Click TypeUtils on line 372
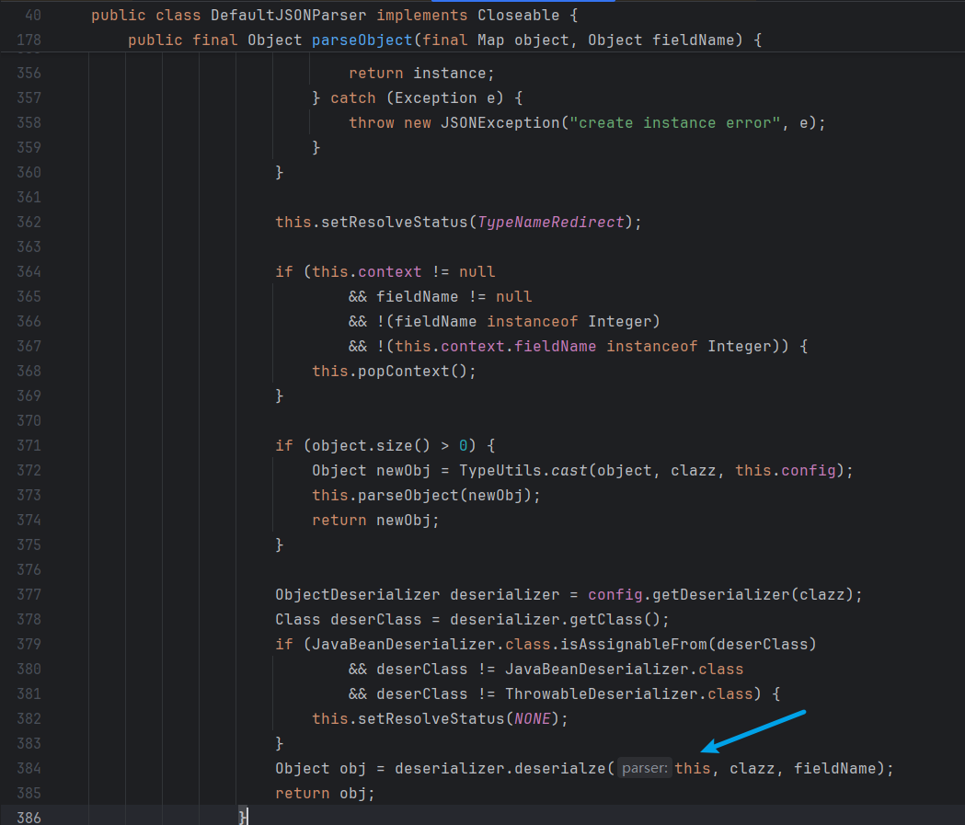Image resolution: width=965 pixels, height=825 pixels. (500, 471)
